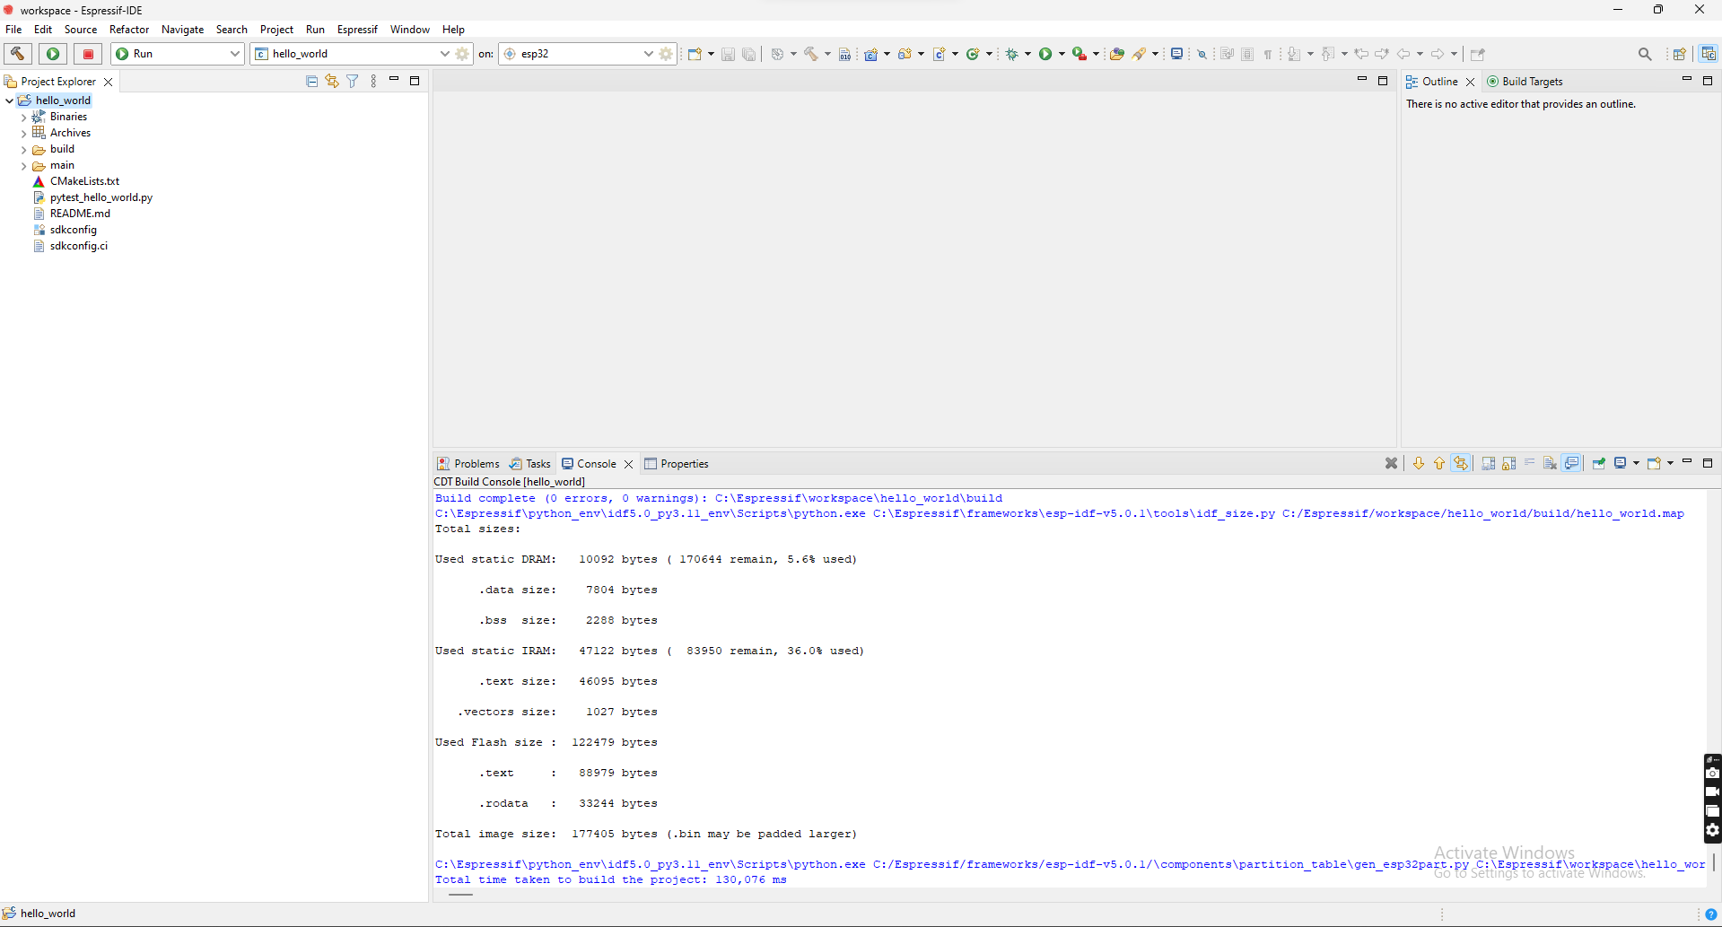Expand the Binaries node
The width and height of the screenshot is (1722, 927).
[x=23, y=117]
